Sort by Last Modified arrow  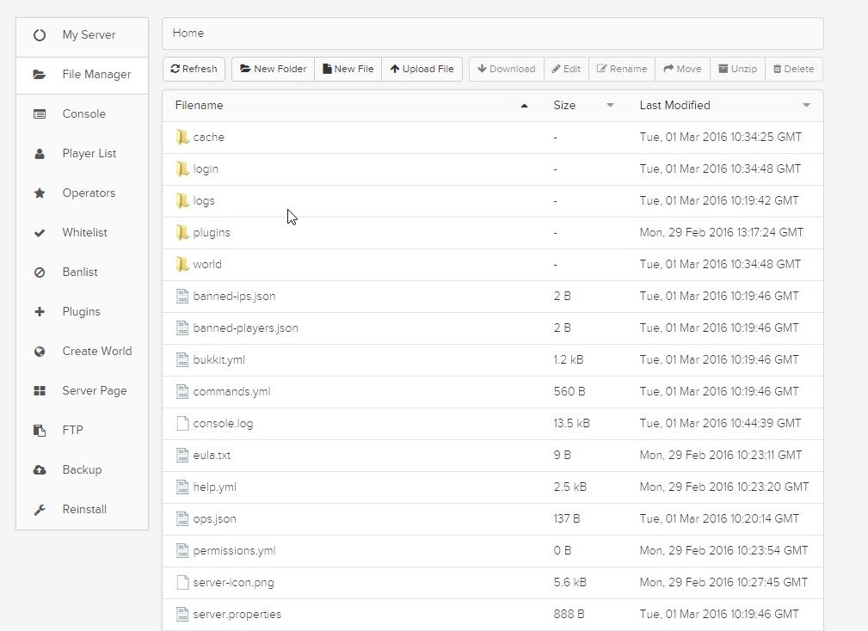806,106
